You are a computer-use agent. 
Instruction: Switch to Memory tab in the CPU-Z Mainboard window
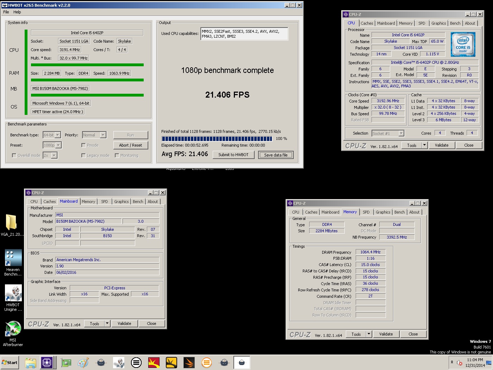click(x=88, y=202)
